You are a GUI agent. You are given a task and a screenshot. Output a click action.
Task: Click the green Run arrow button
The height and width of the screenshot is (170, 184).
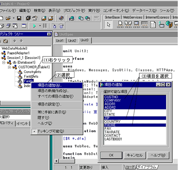[x=35, y=26]
